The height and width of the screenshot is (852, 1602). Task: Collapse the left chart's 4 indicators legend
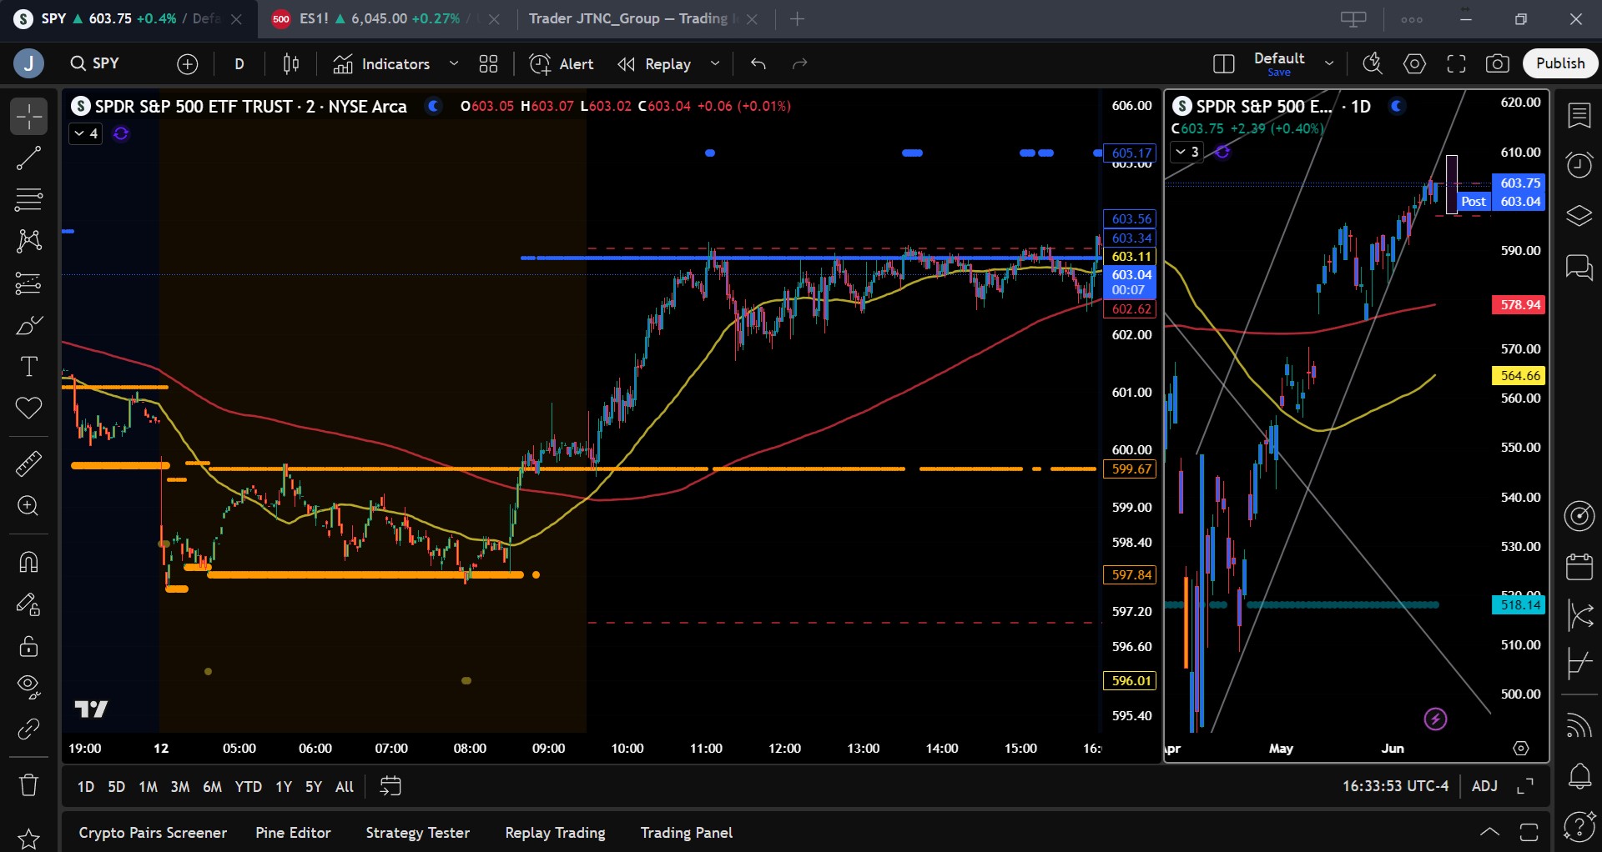coord(85,133)
